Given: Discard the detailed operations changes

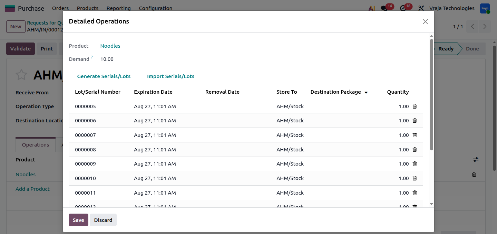Looking at the screenshot, I should (x=103, y=220).
